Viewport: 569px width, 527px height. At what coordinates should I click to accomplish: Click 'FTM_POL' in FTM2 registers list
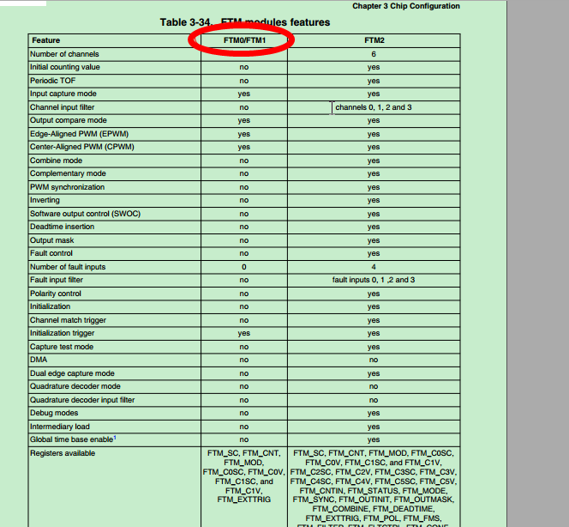point(380,518)
